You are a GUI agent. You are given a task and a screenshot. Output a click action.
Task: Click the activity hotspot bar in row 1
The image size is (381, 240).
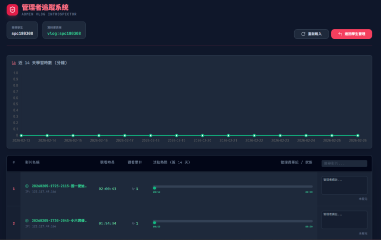coord(233,187)
